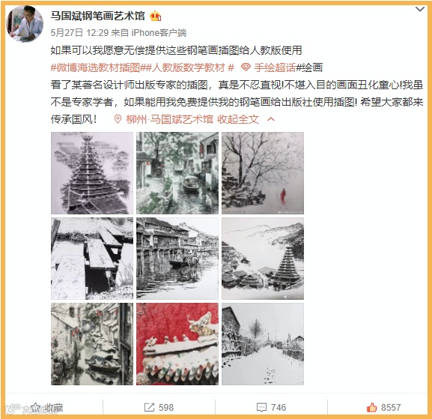Click the location pin icon

[x=118, y=119]
